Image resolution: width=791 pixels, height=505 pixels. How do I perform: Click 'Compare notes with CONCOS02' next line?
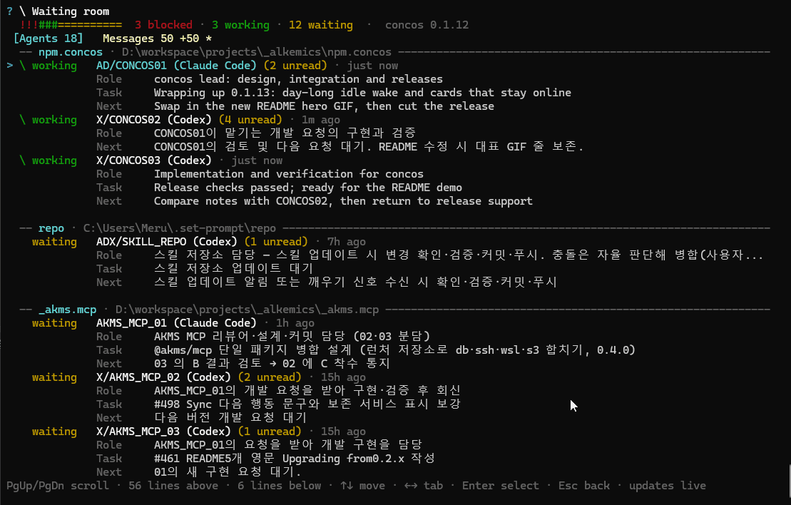tap(343, 201)
